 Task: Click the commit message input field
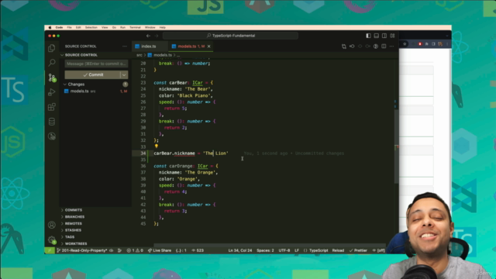click(96, 64)
